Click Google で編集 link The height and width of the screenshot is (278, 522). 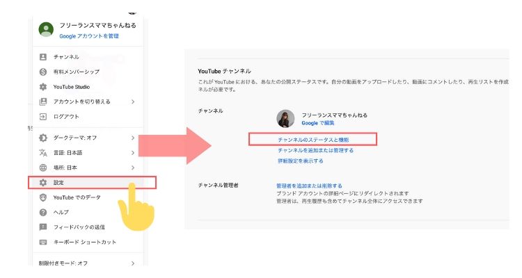[x=317, y=123]
